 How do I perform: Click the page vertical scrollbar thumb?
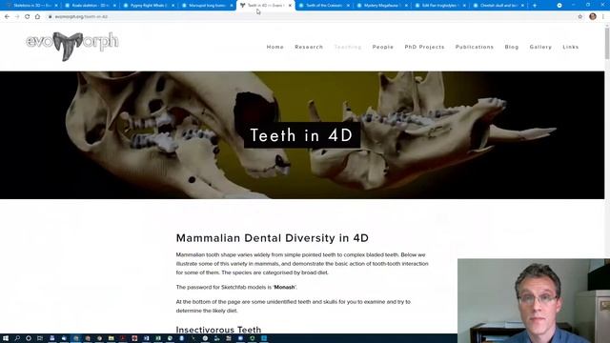(607, 43)
